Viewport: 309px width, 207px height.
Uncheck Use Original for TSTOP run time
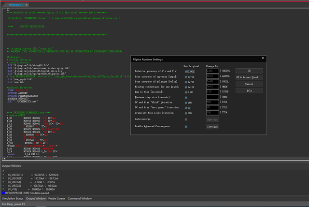click(186, 92)
